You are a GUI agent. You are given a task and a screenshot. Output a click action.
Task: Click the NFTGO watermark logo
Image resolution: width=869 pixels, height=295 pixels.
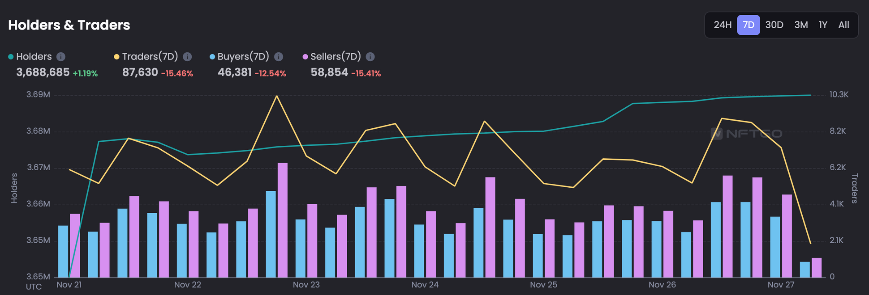746,133
